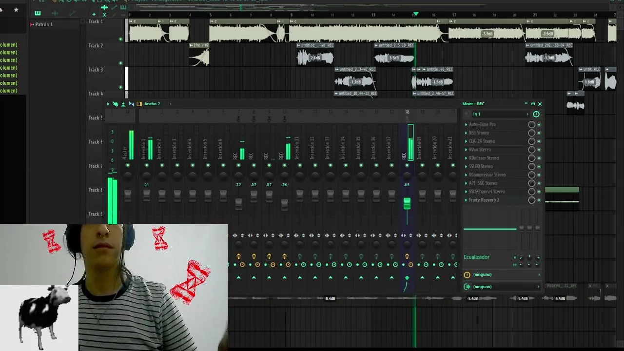Click the star favorites icon in browser
The image size is (624, 351).
pos(16,9)
